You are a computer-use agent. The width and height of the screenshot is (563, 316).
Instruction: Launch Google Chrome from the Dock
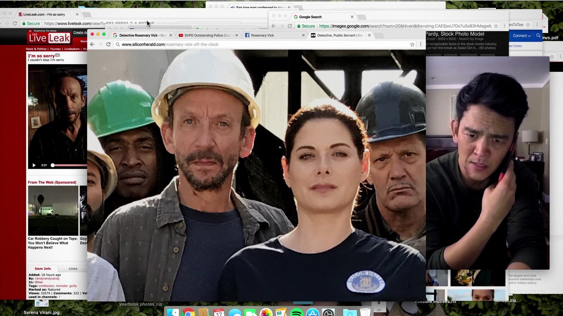(188, 312)
